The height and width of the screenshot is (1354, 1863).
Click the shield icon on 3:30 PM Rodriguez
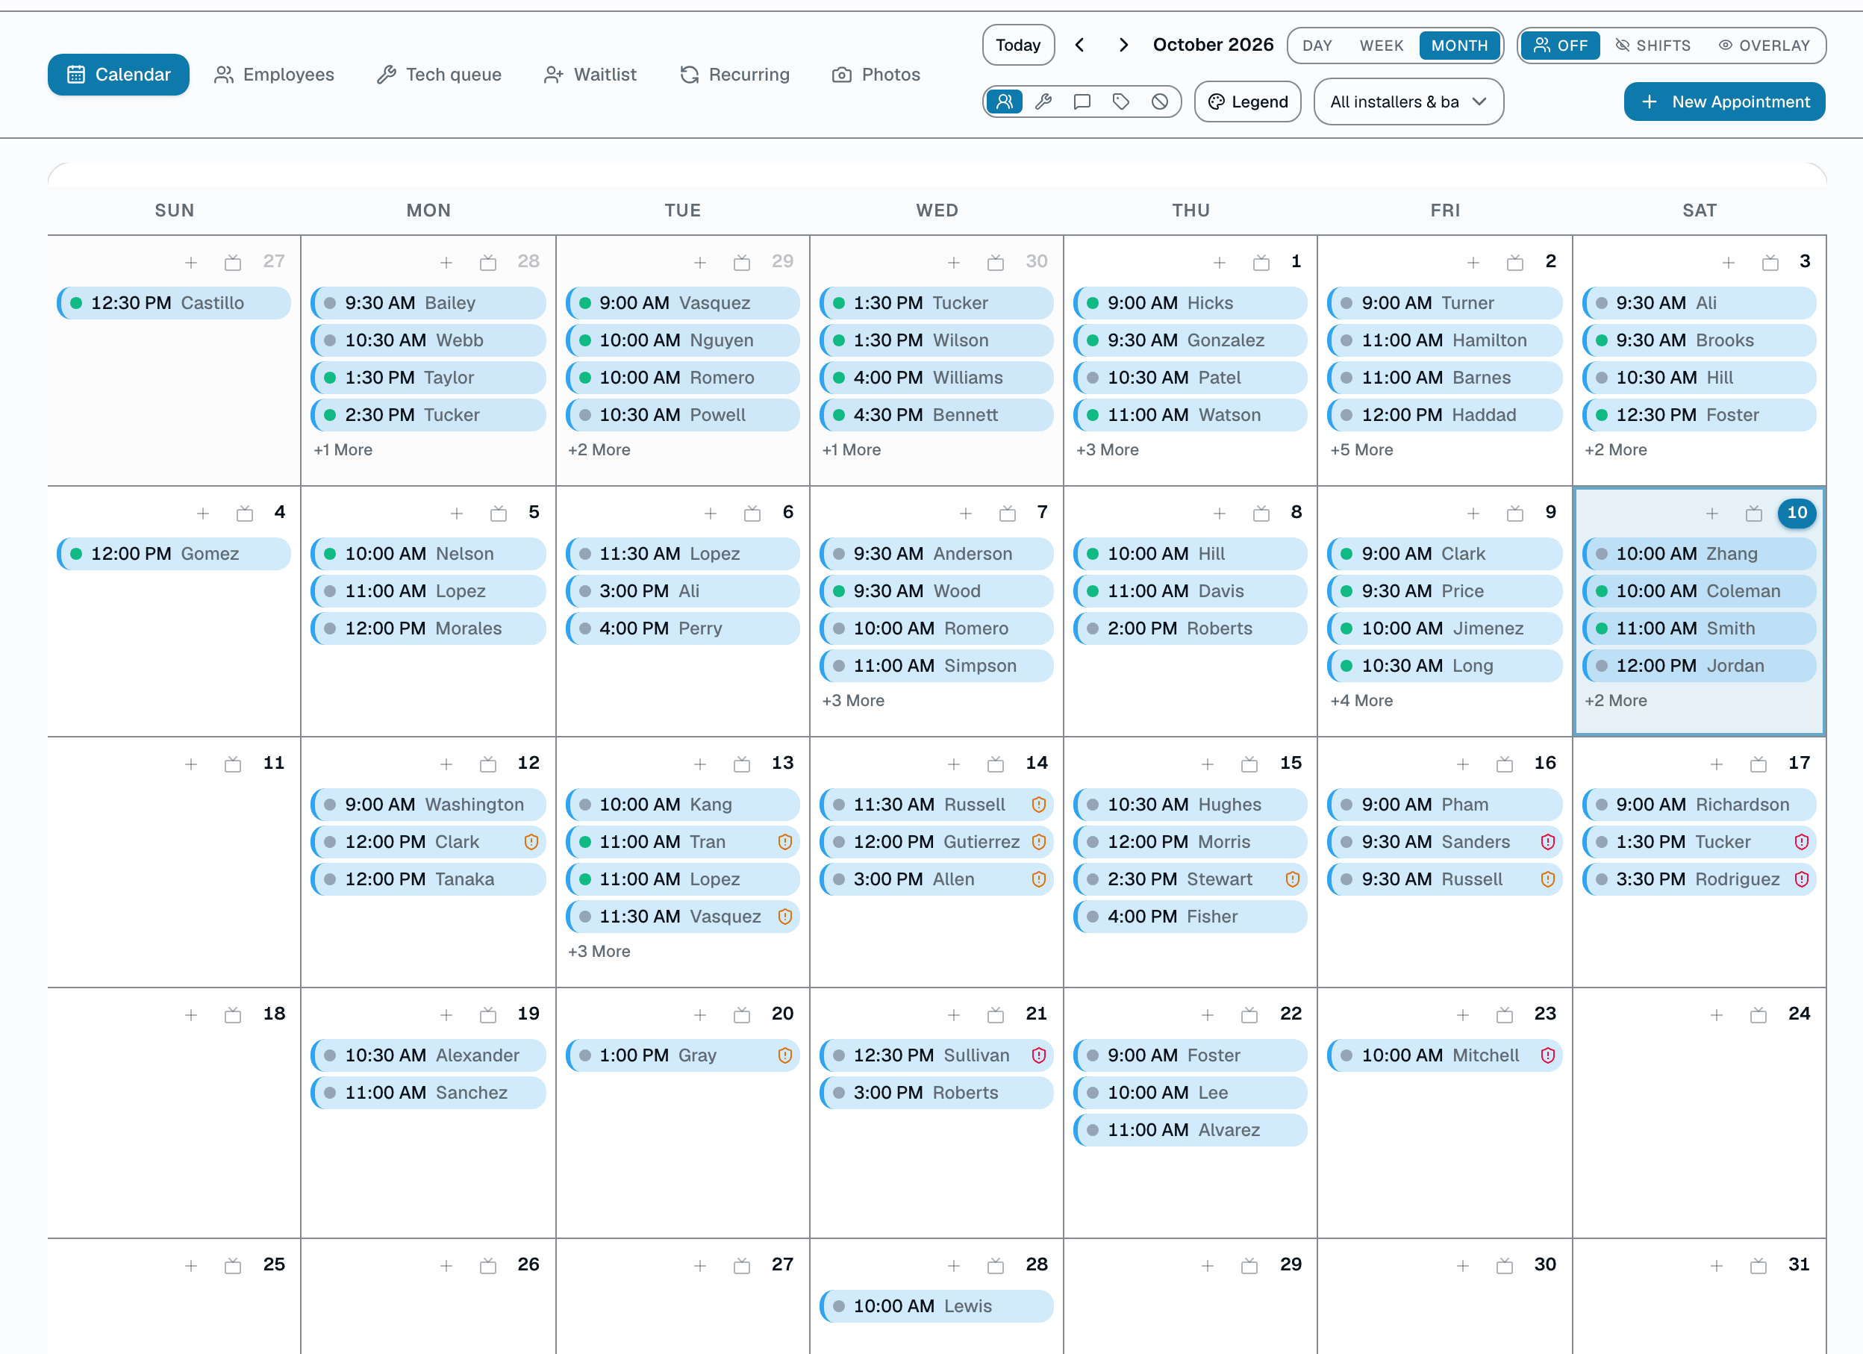tap(1801, 879)
